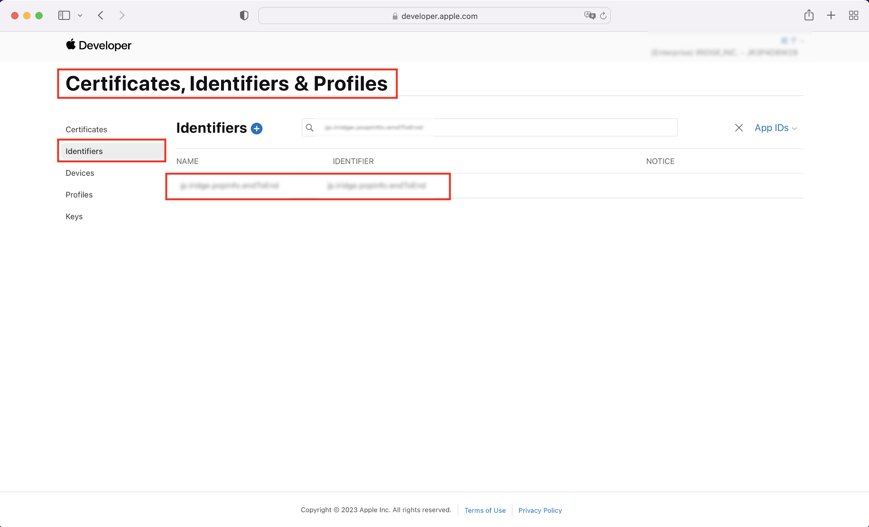
Task: Open the privacy shield report icon
Action: [x=244, y=16]
